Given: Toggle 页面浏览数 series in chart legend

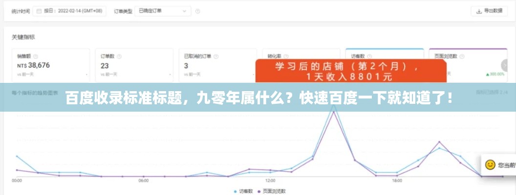Looking at the screenshot, I should point(272,191).
